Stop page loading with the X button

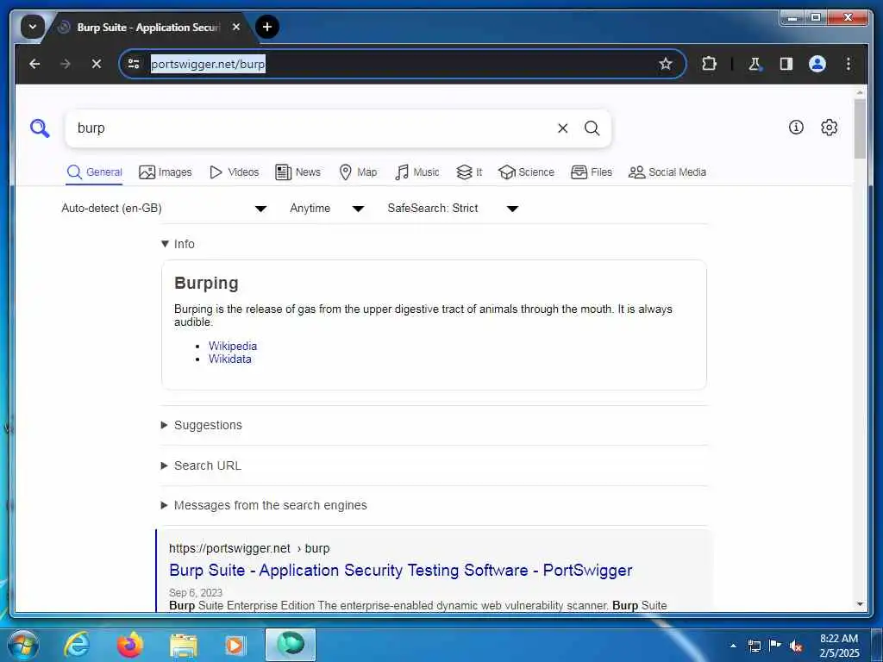pyautogui.click(x=97, y=64)
